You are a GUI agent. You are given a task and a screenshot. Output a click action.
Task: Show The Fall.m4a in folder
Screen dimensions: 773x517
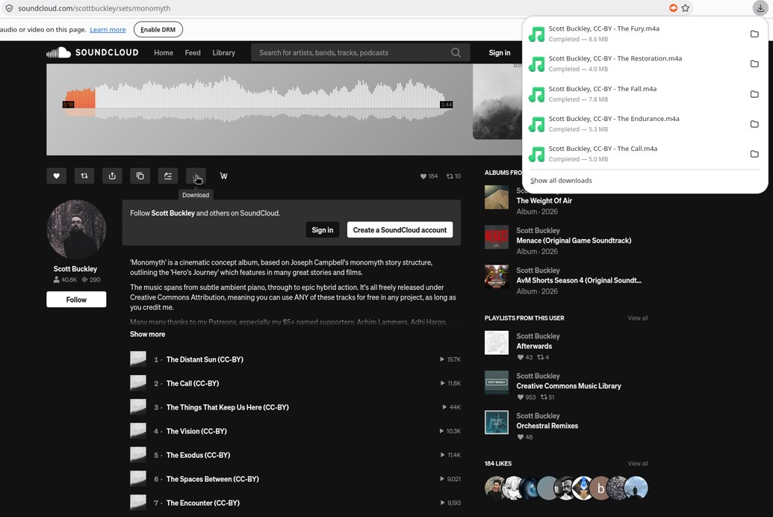(754, 93)
